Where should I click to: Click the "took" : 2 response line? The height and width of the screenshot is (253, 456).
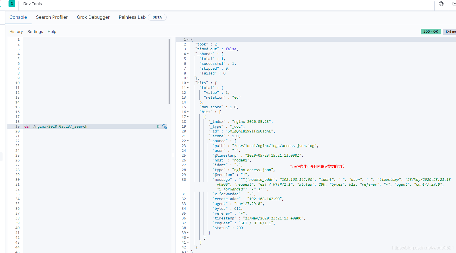(207, 44)
